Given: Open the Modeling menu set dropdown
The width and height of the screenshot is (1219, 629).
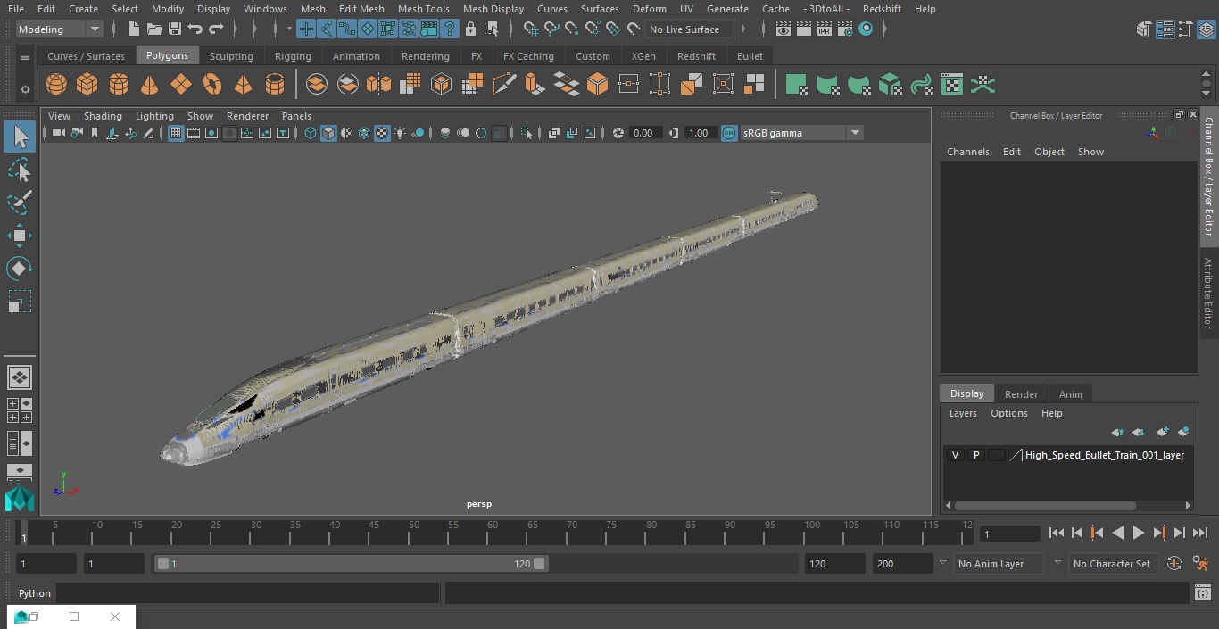Looking at the screenshot, I should (x=59, y=29).
